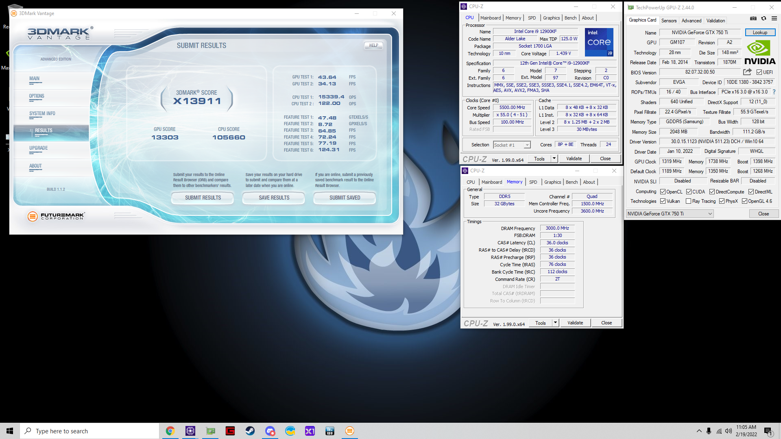Open Bench tab in top CPU-Z window

[x=570, y=18]
